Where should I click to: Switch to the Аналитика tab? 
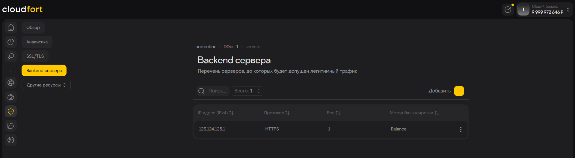pyautogui.click(x=37, y=42)
